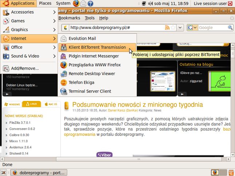Open Avidemux 2.6.4 link
The width and height of the screenshot is (235, 176).
[x=20, y=147]
